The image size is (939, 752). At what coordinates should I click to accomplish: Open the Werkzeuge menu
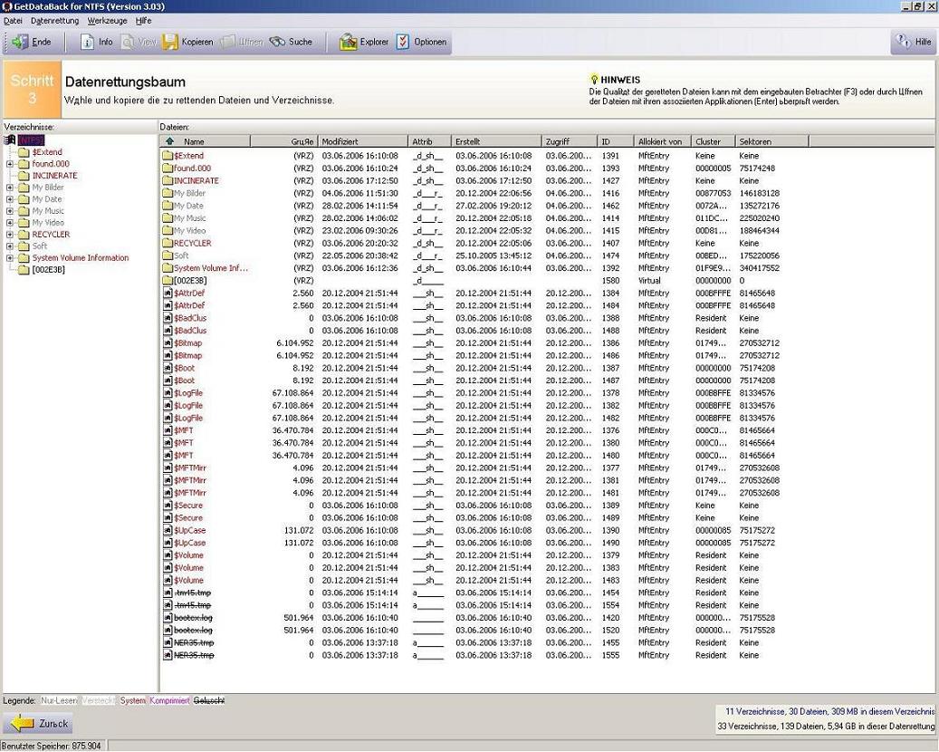tap(107, 20)
